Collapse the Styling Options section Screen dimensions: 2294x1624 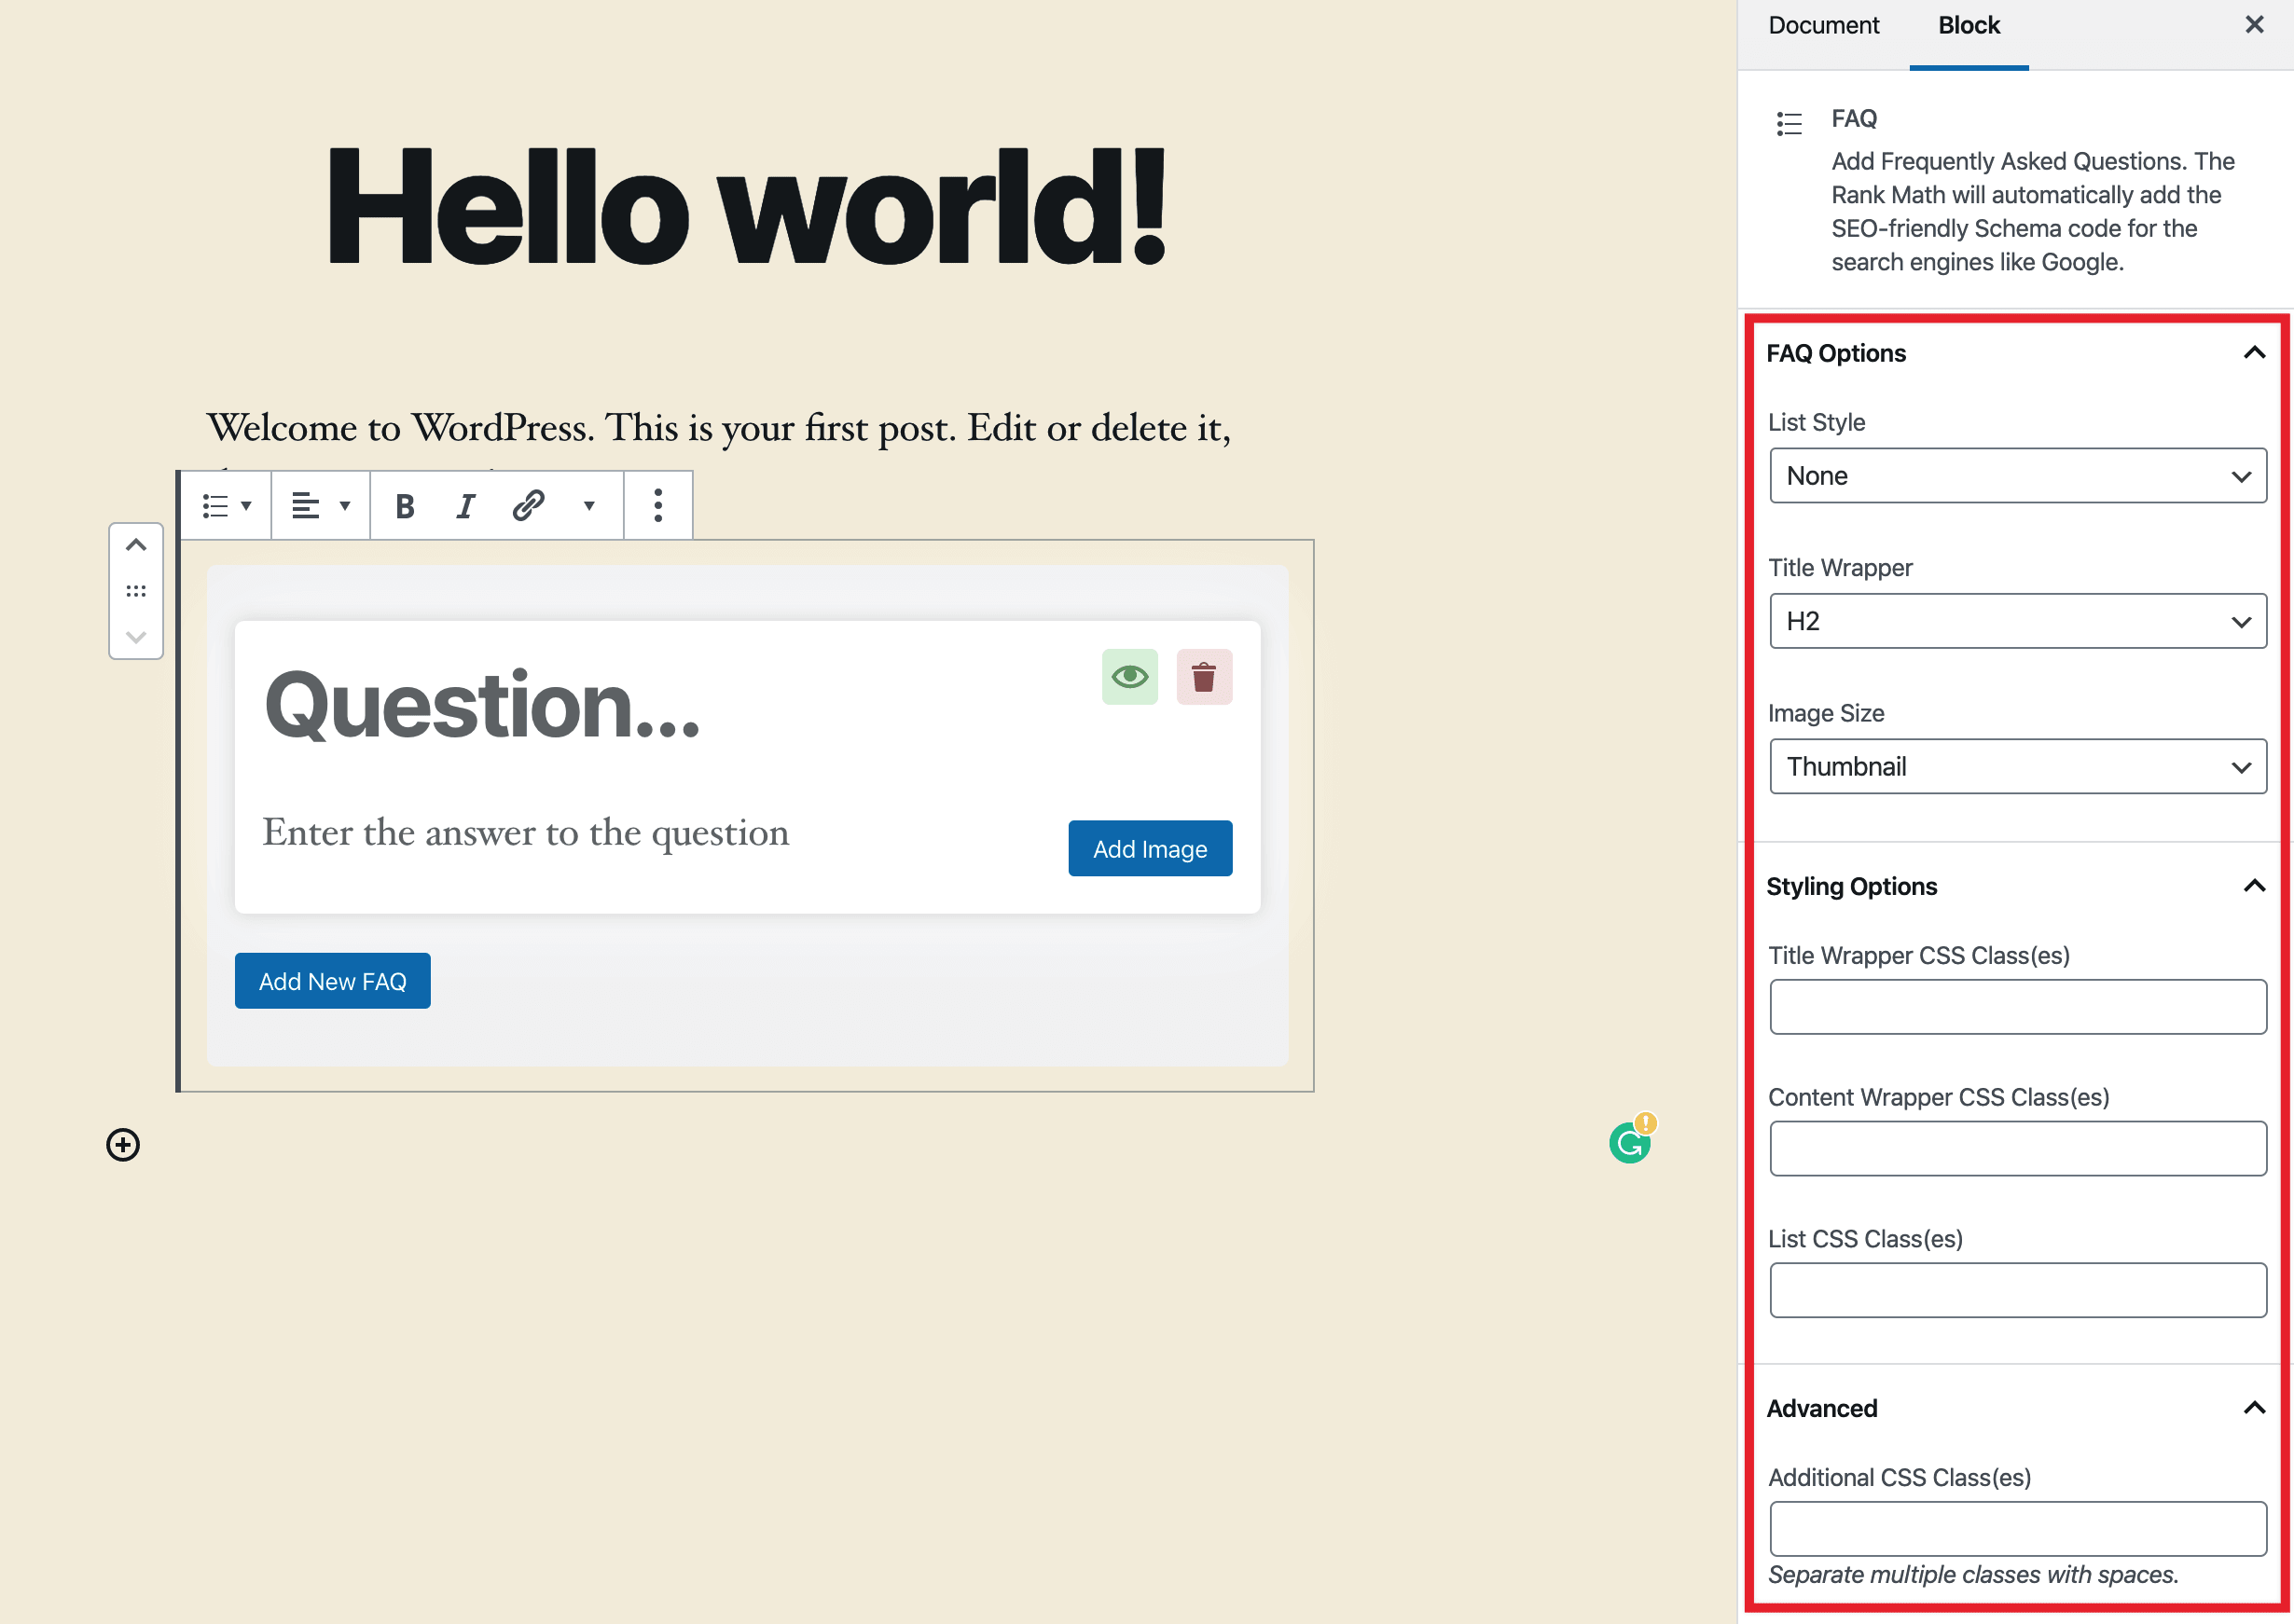[2253, 886]
